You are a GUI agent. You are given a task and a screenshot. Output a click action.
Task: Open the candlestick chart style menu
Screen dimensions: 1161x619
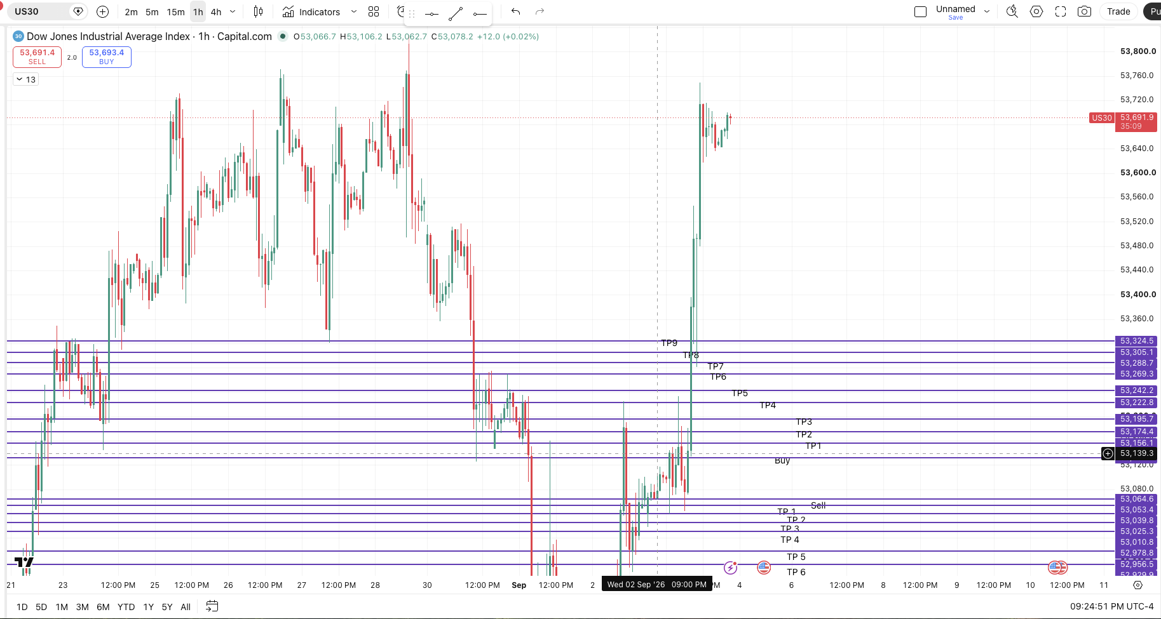[258, 11]
